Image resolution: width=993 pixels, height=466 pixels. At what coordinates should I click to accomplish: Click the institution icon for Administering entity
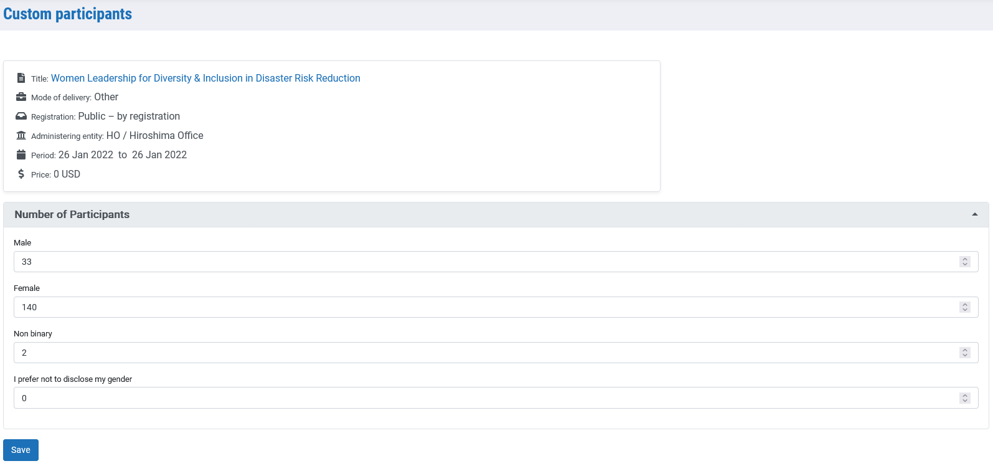[21, 136]
